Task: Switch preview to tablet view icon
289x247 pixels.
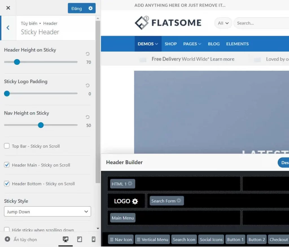Action: 79,239
